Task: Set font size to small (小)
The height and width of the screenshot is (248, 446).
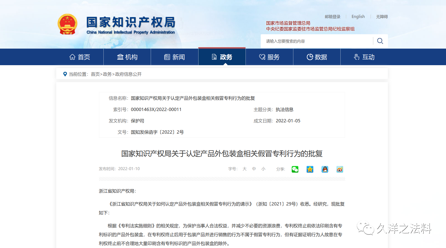Action: coord(263,169)
